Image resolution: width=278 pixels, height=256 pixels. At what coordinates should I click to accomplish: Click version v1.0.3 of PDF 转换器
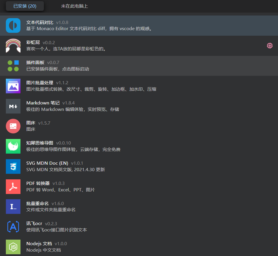(x=59, y=183)
